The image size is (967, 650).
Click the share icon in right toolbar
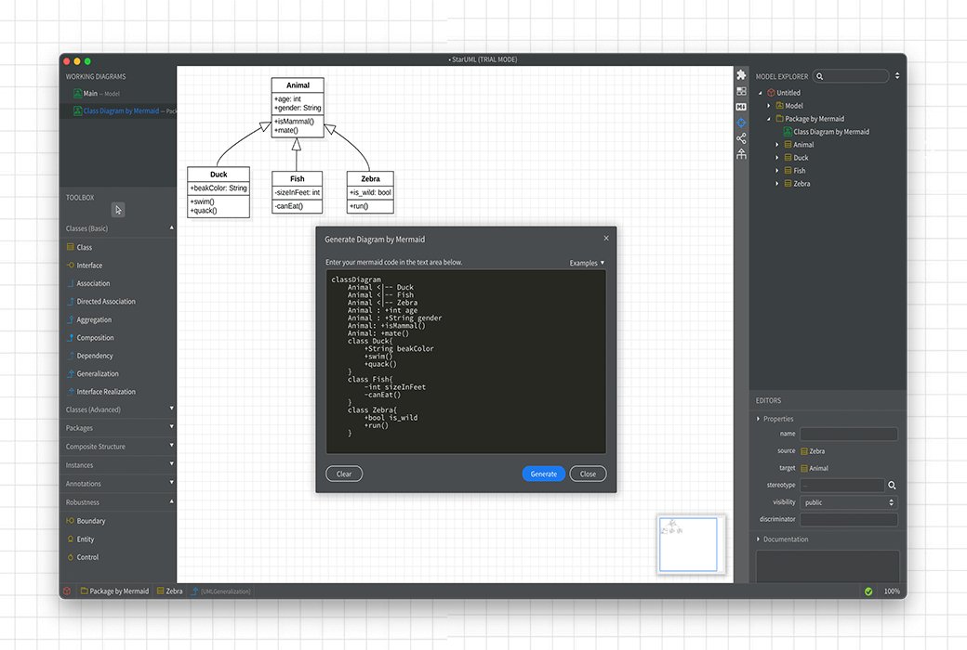pyautogui.click(x=741, y=138)
